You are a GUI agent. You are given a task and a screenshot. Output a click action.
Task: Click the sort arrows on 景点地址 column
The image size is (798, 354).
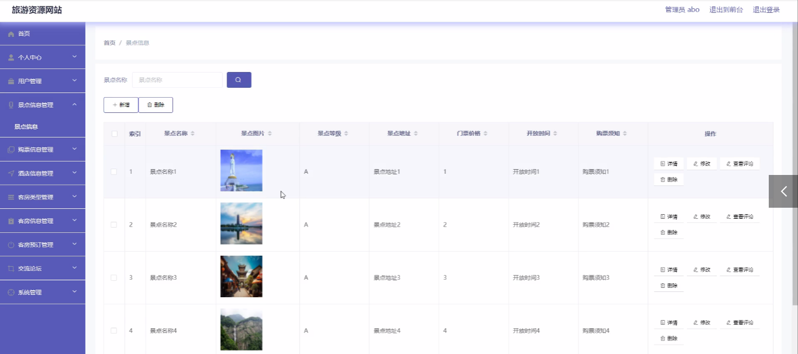416,134
